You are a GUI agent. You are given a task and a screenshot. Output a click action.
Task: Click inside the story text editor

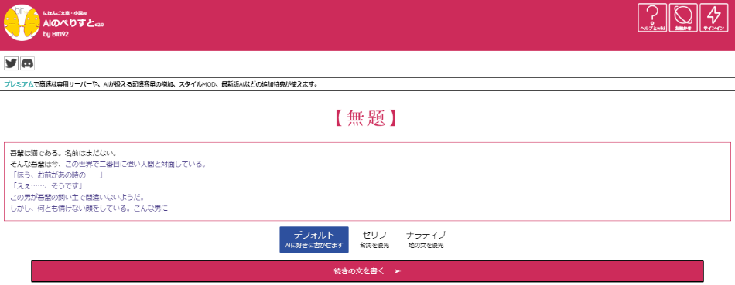(367, 182)
